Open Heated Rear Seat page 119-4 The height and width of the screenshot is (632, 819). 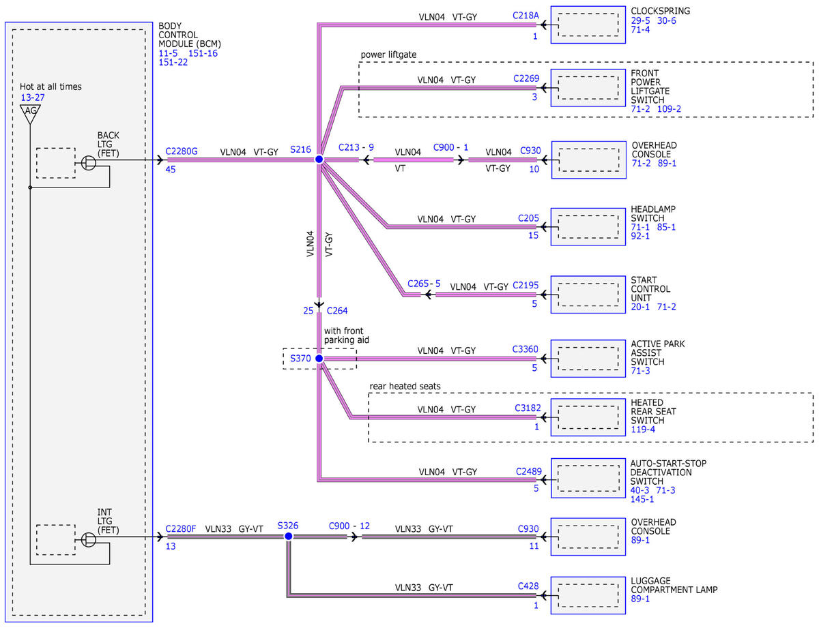pos(643,430)
